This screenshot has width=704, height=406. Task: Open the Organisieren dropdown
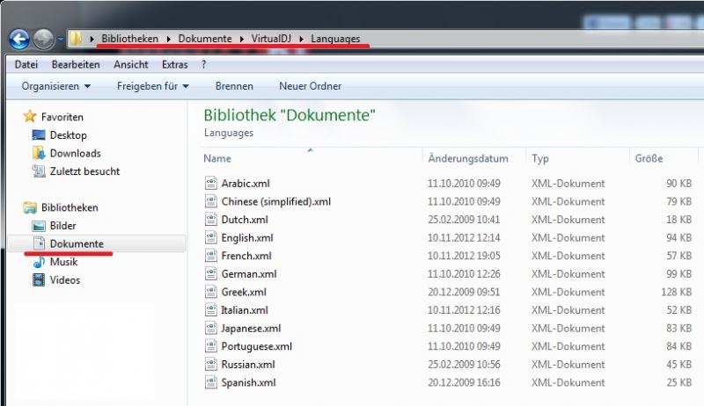point(56,86)
